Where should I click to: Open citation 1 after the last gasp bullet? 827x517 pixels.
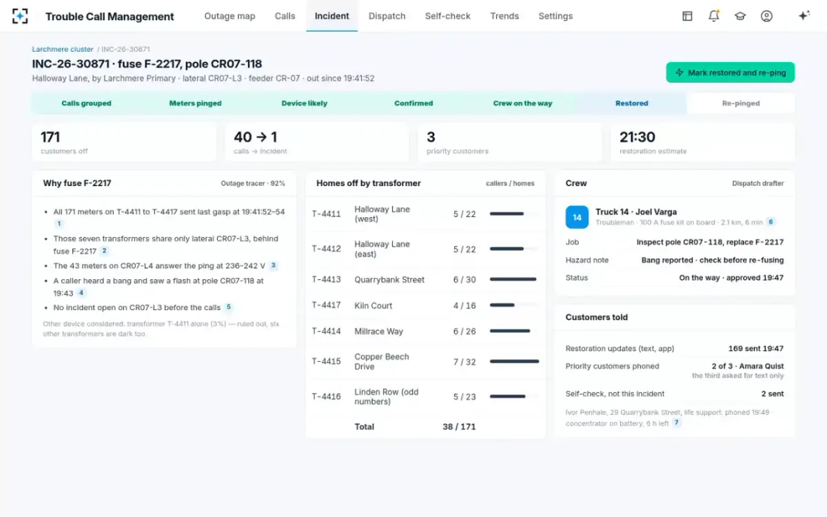59,223
